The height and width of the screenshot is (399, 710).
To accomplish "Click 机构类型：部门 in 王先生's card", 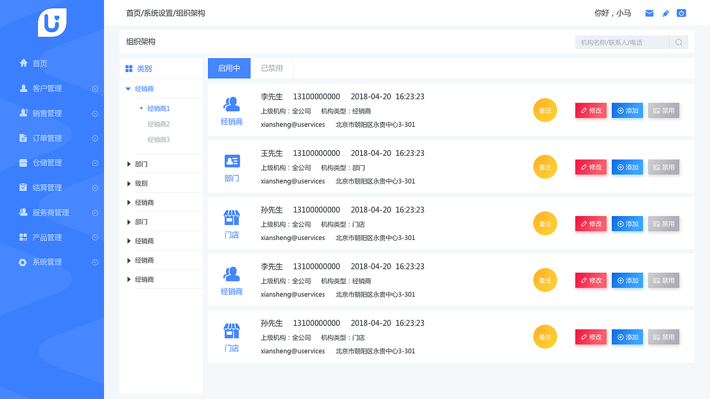I will pos(343,168).
